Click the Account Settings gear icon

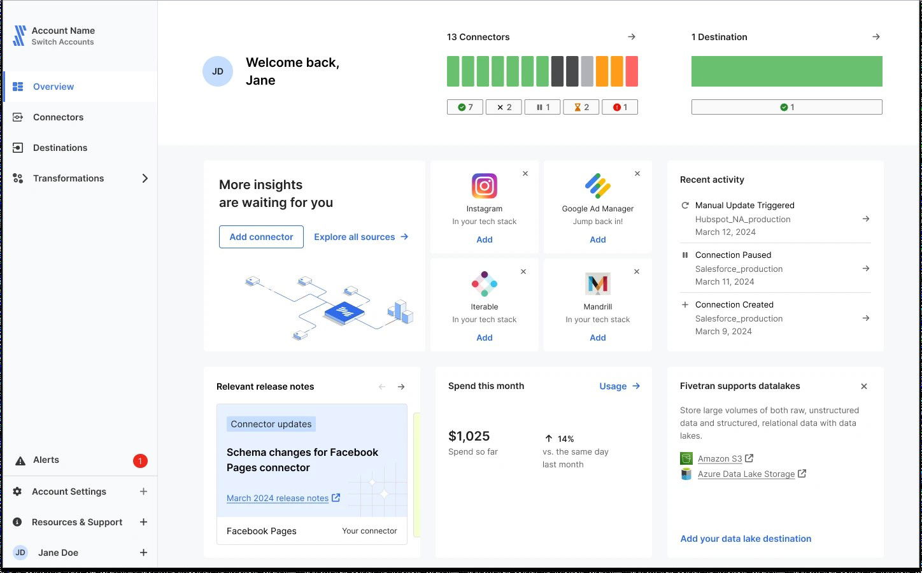pos(17,491)
